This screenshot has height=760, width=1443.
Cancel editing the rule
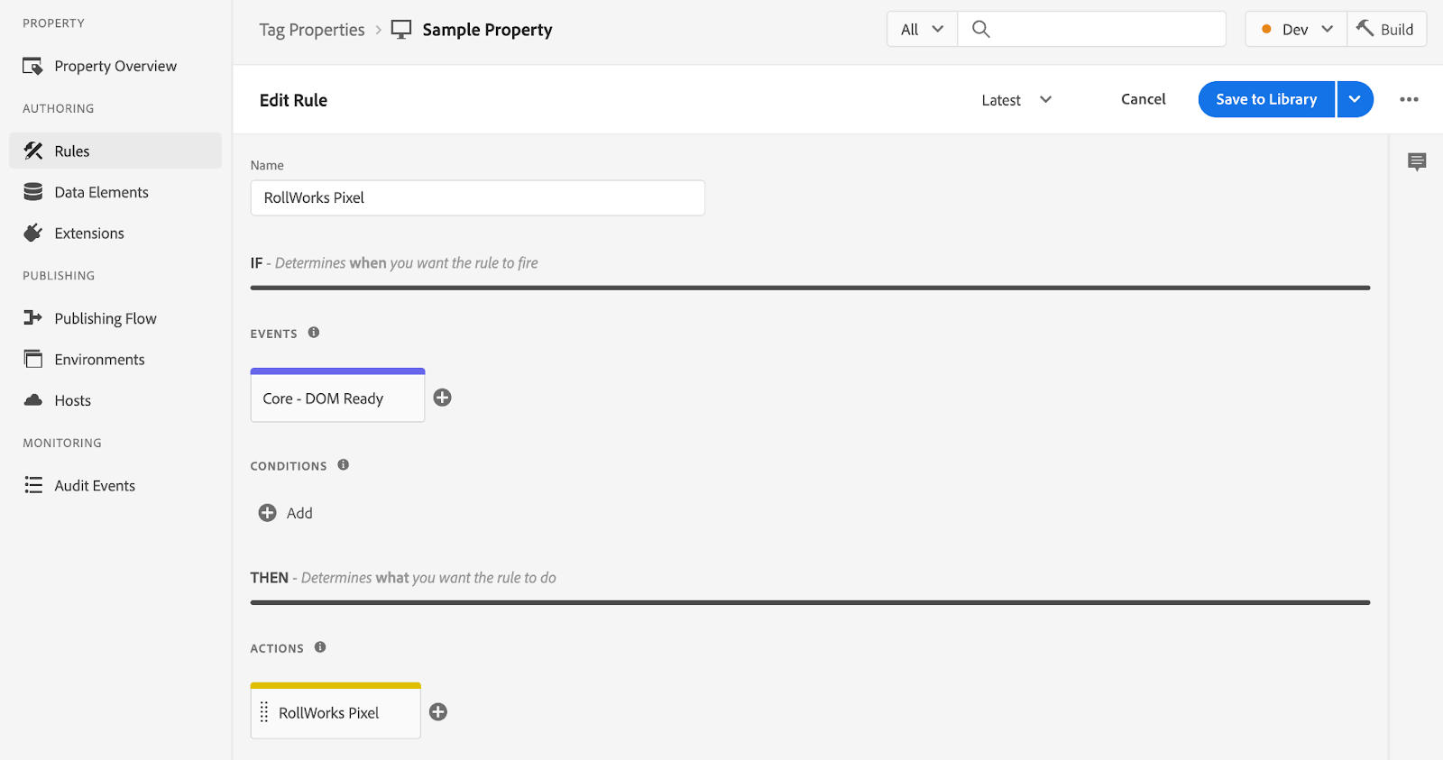(x=1143, y=99)
